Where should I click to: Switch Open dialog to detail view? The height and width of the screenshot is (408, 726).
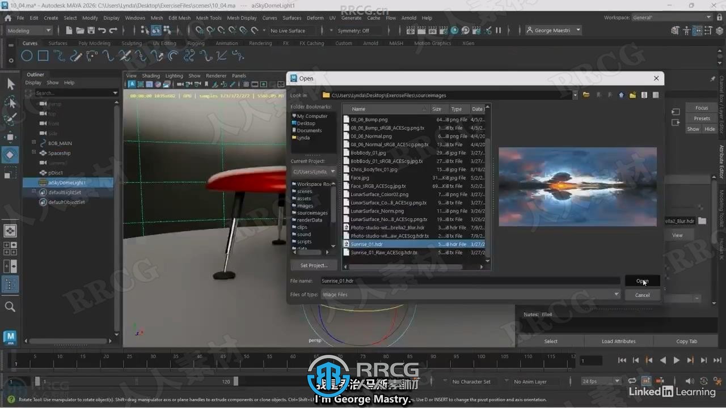point(656,95)
